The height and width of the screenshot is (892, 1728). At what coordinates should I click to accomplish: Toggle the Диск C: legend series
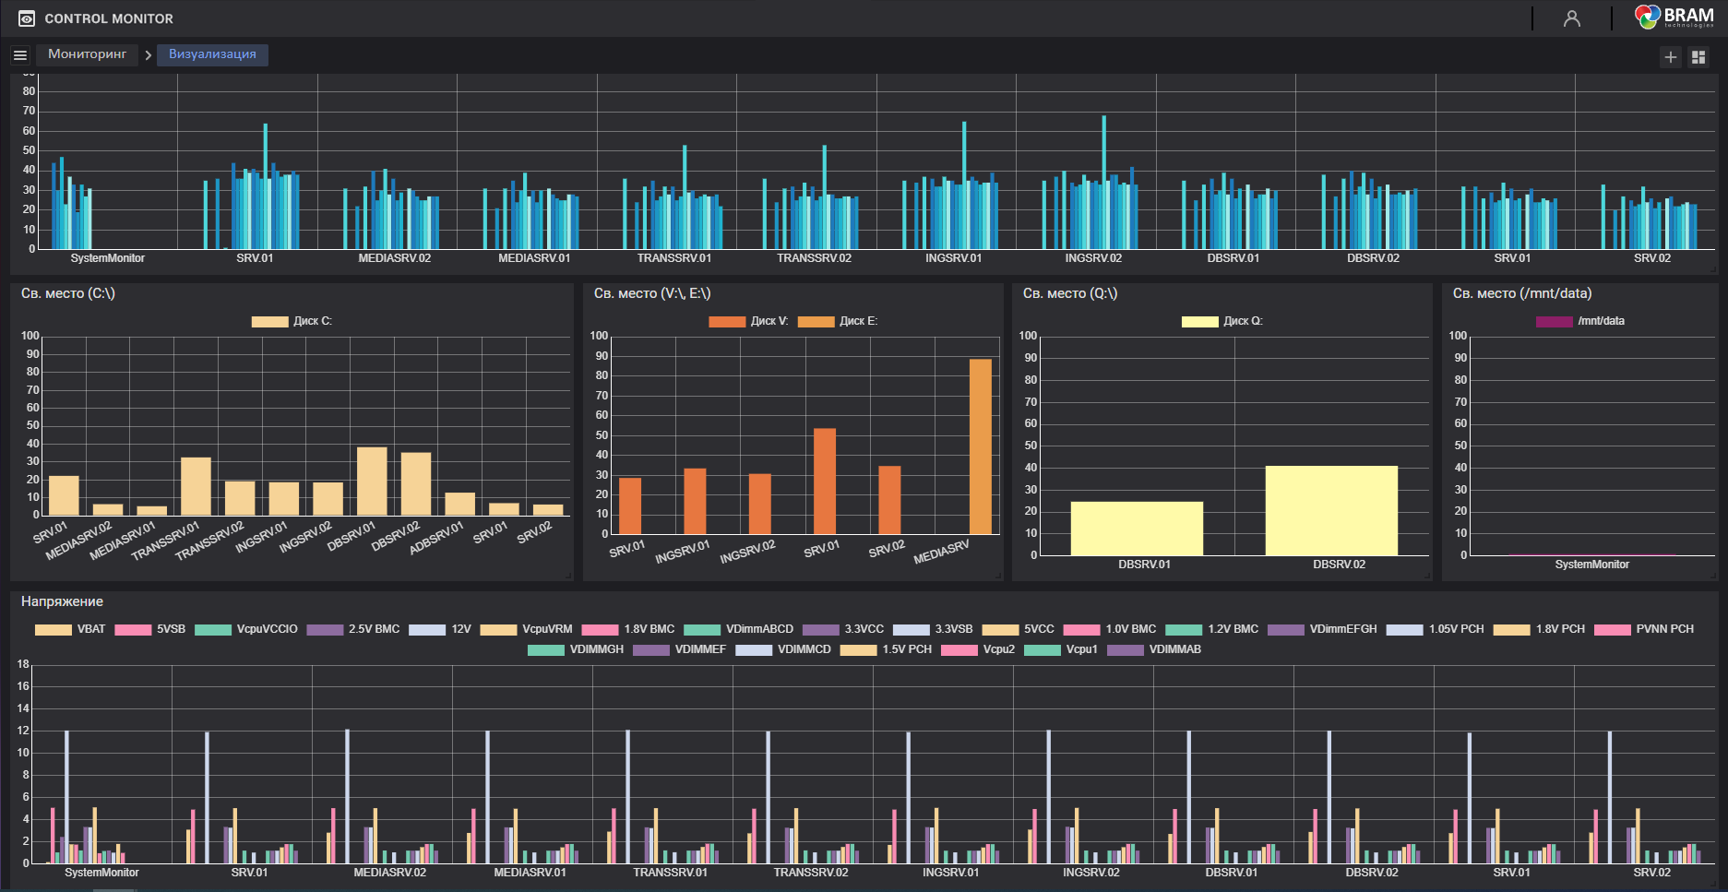(x=292, y=321)
